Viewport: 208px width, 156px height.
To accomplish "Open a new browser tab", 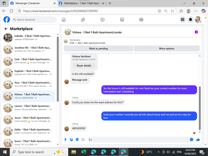I will pos(110,3).
